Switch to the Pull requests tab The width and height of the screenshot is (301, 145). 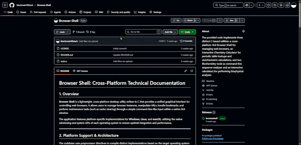tap(38, 12)
